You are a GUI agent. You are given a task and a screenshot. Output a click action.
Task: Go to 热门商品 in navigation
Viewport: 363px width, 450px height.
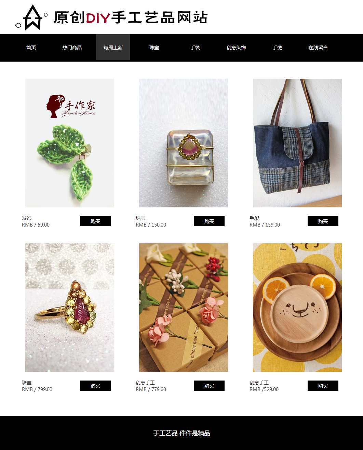(72, 48)
